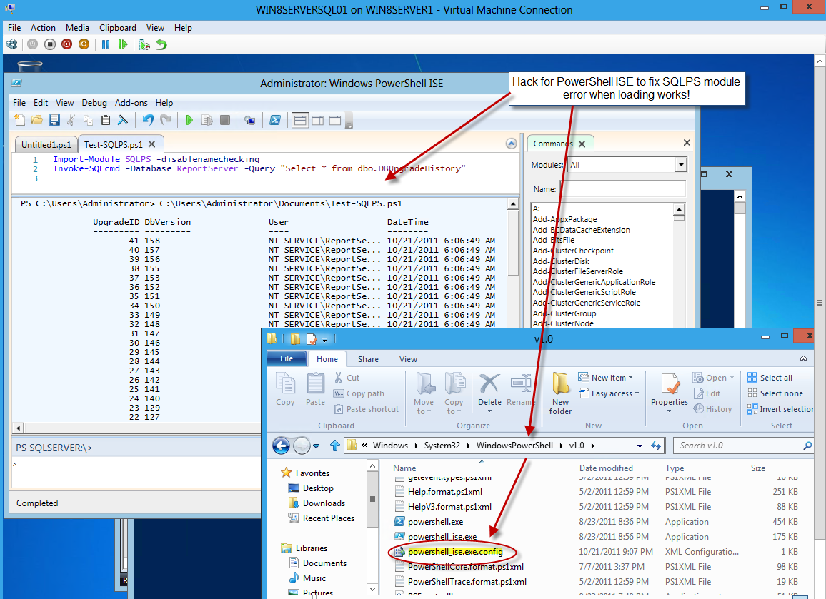
Task: Click the red Shut Down VM icon
Action: click(67, 45)
